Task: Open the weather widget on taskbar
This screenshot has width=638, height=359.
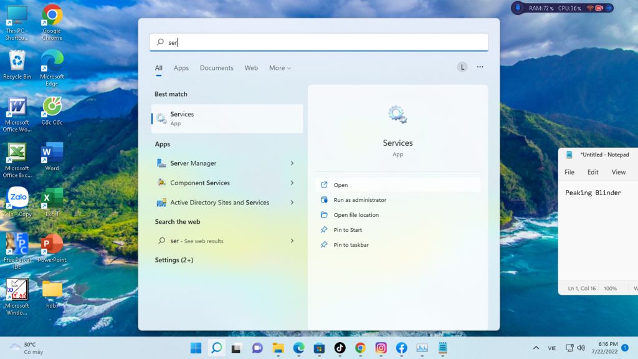Action: click(x=27, y=348)
